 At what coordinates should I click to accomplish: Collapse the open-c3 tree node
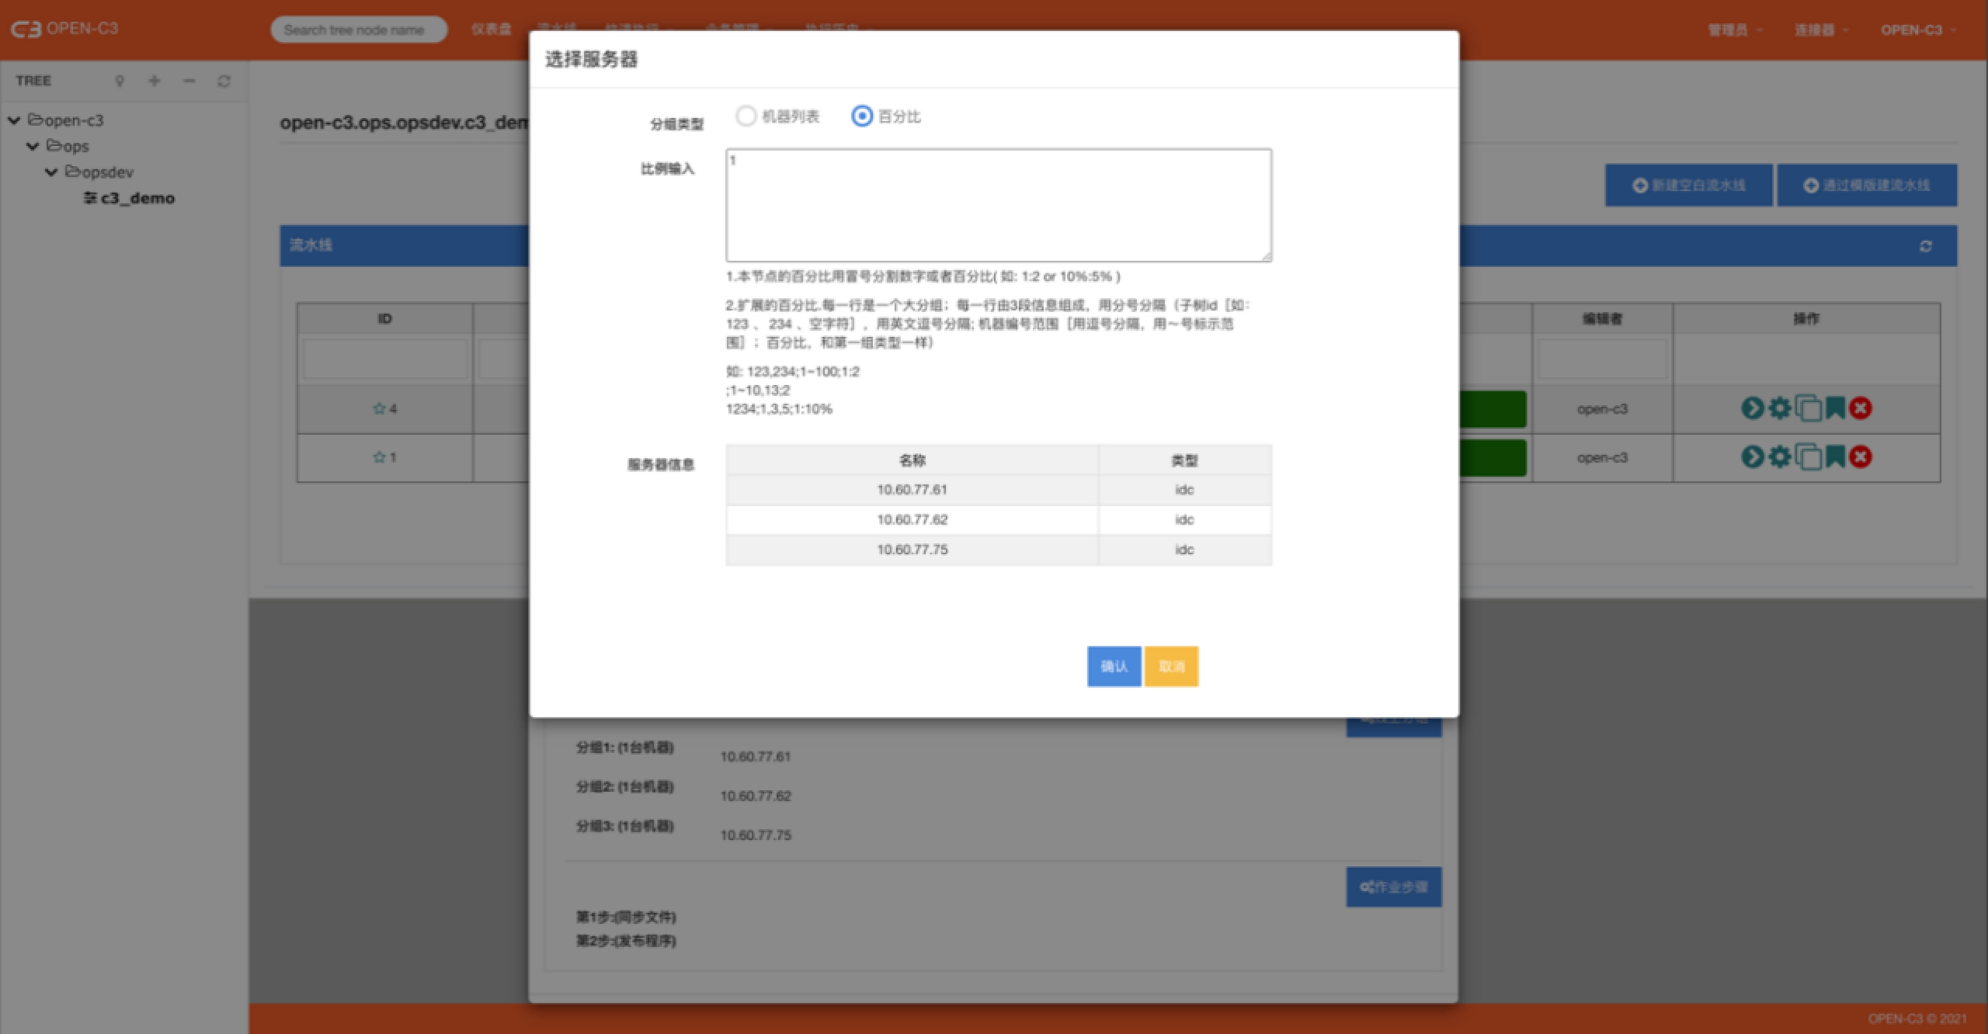(x=14, y=120)
